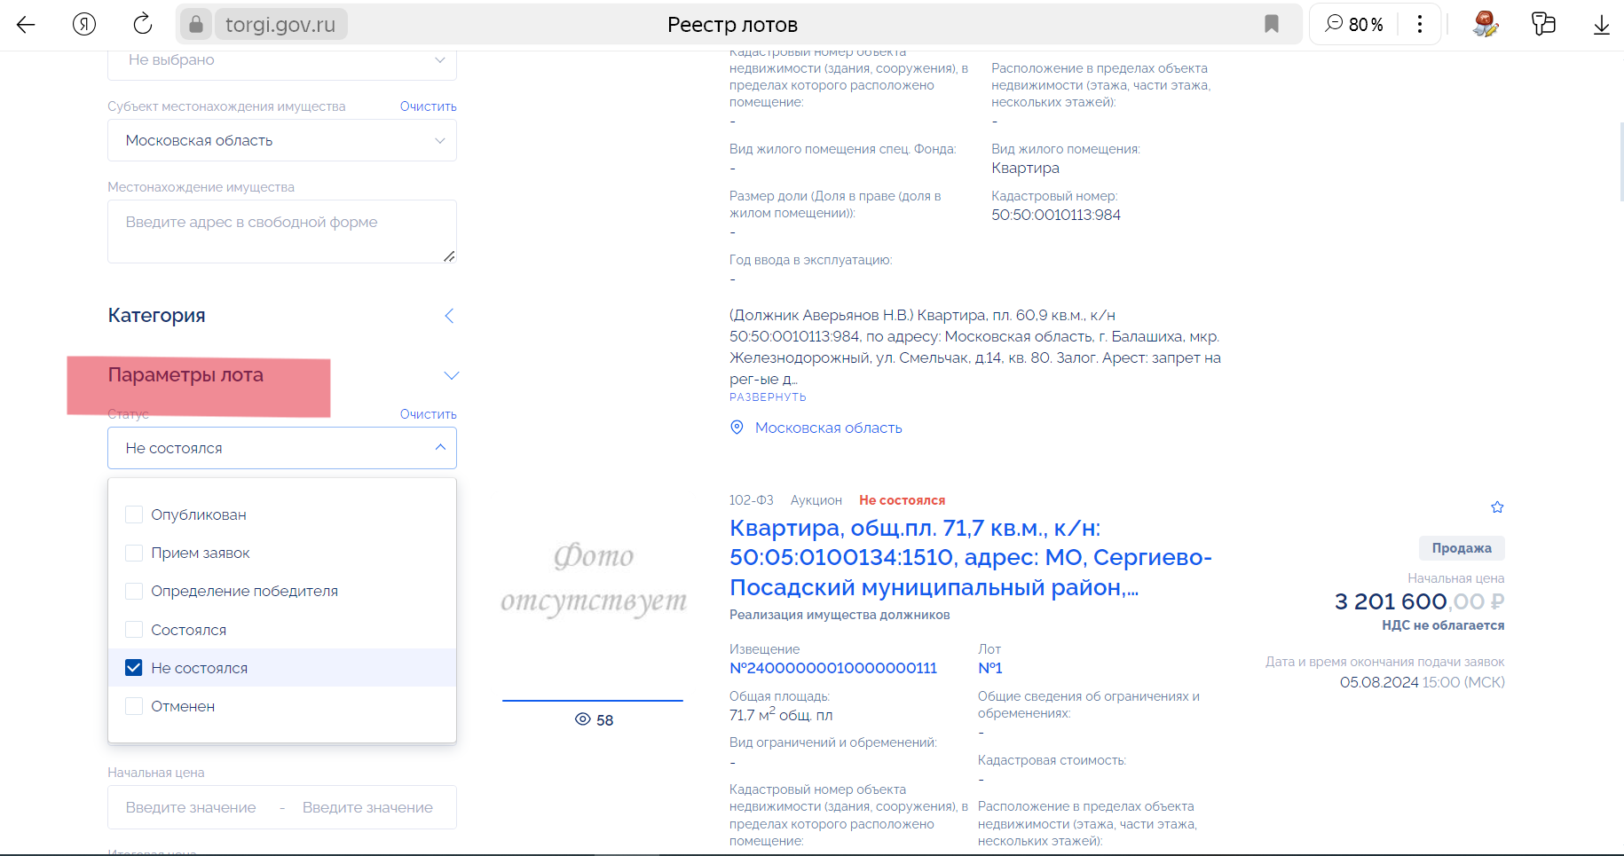
Task: Open the 80% zoom indicator
Action: click(1353, 24)
